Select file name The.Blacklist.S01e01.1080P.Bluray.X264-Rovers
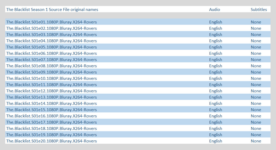The height and width of the screenshot is (150, 276). point(52,22)
